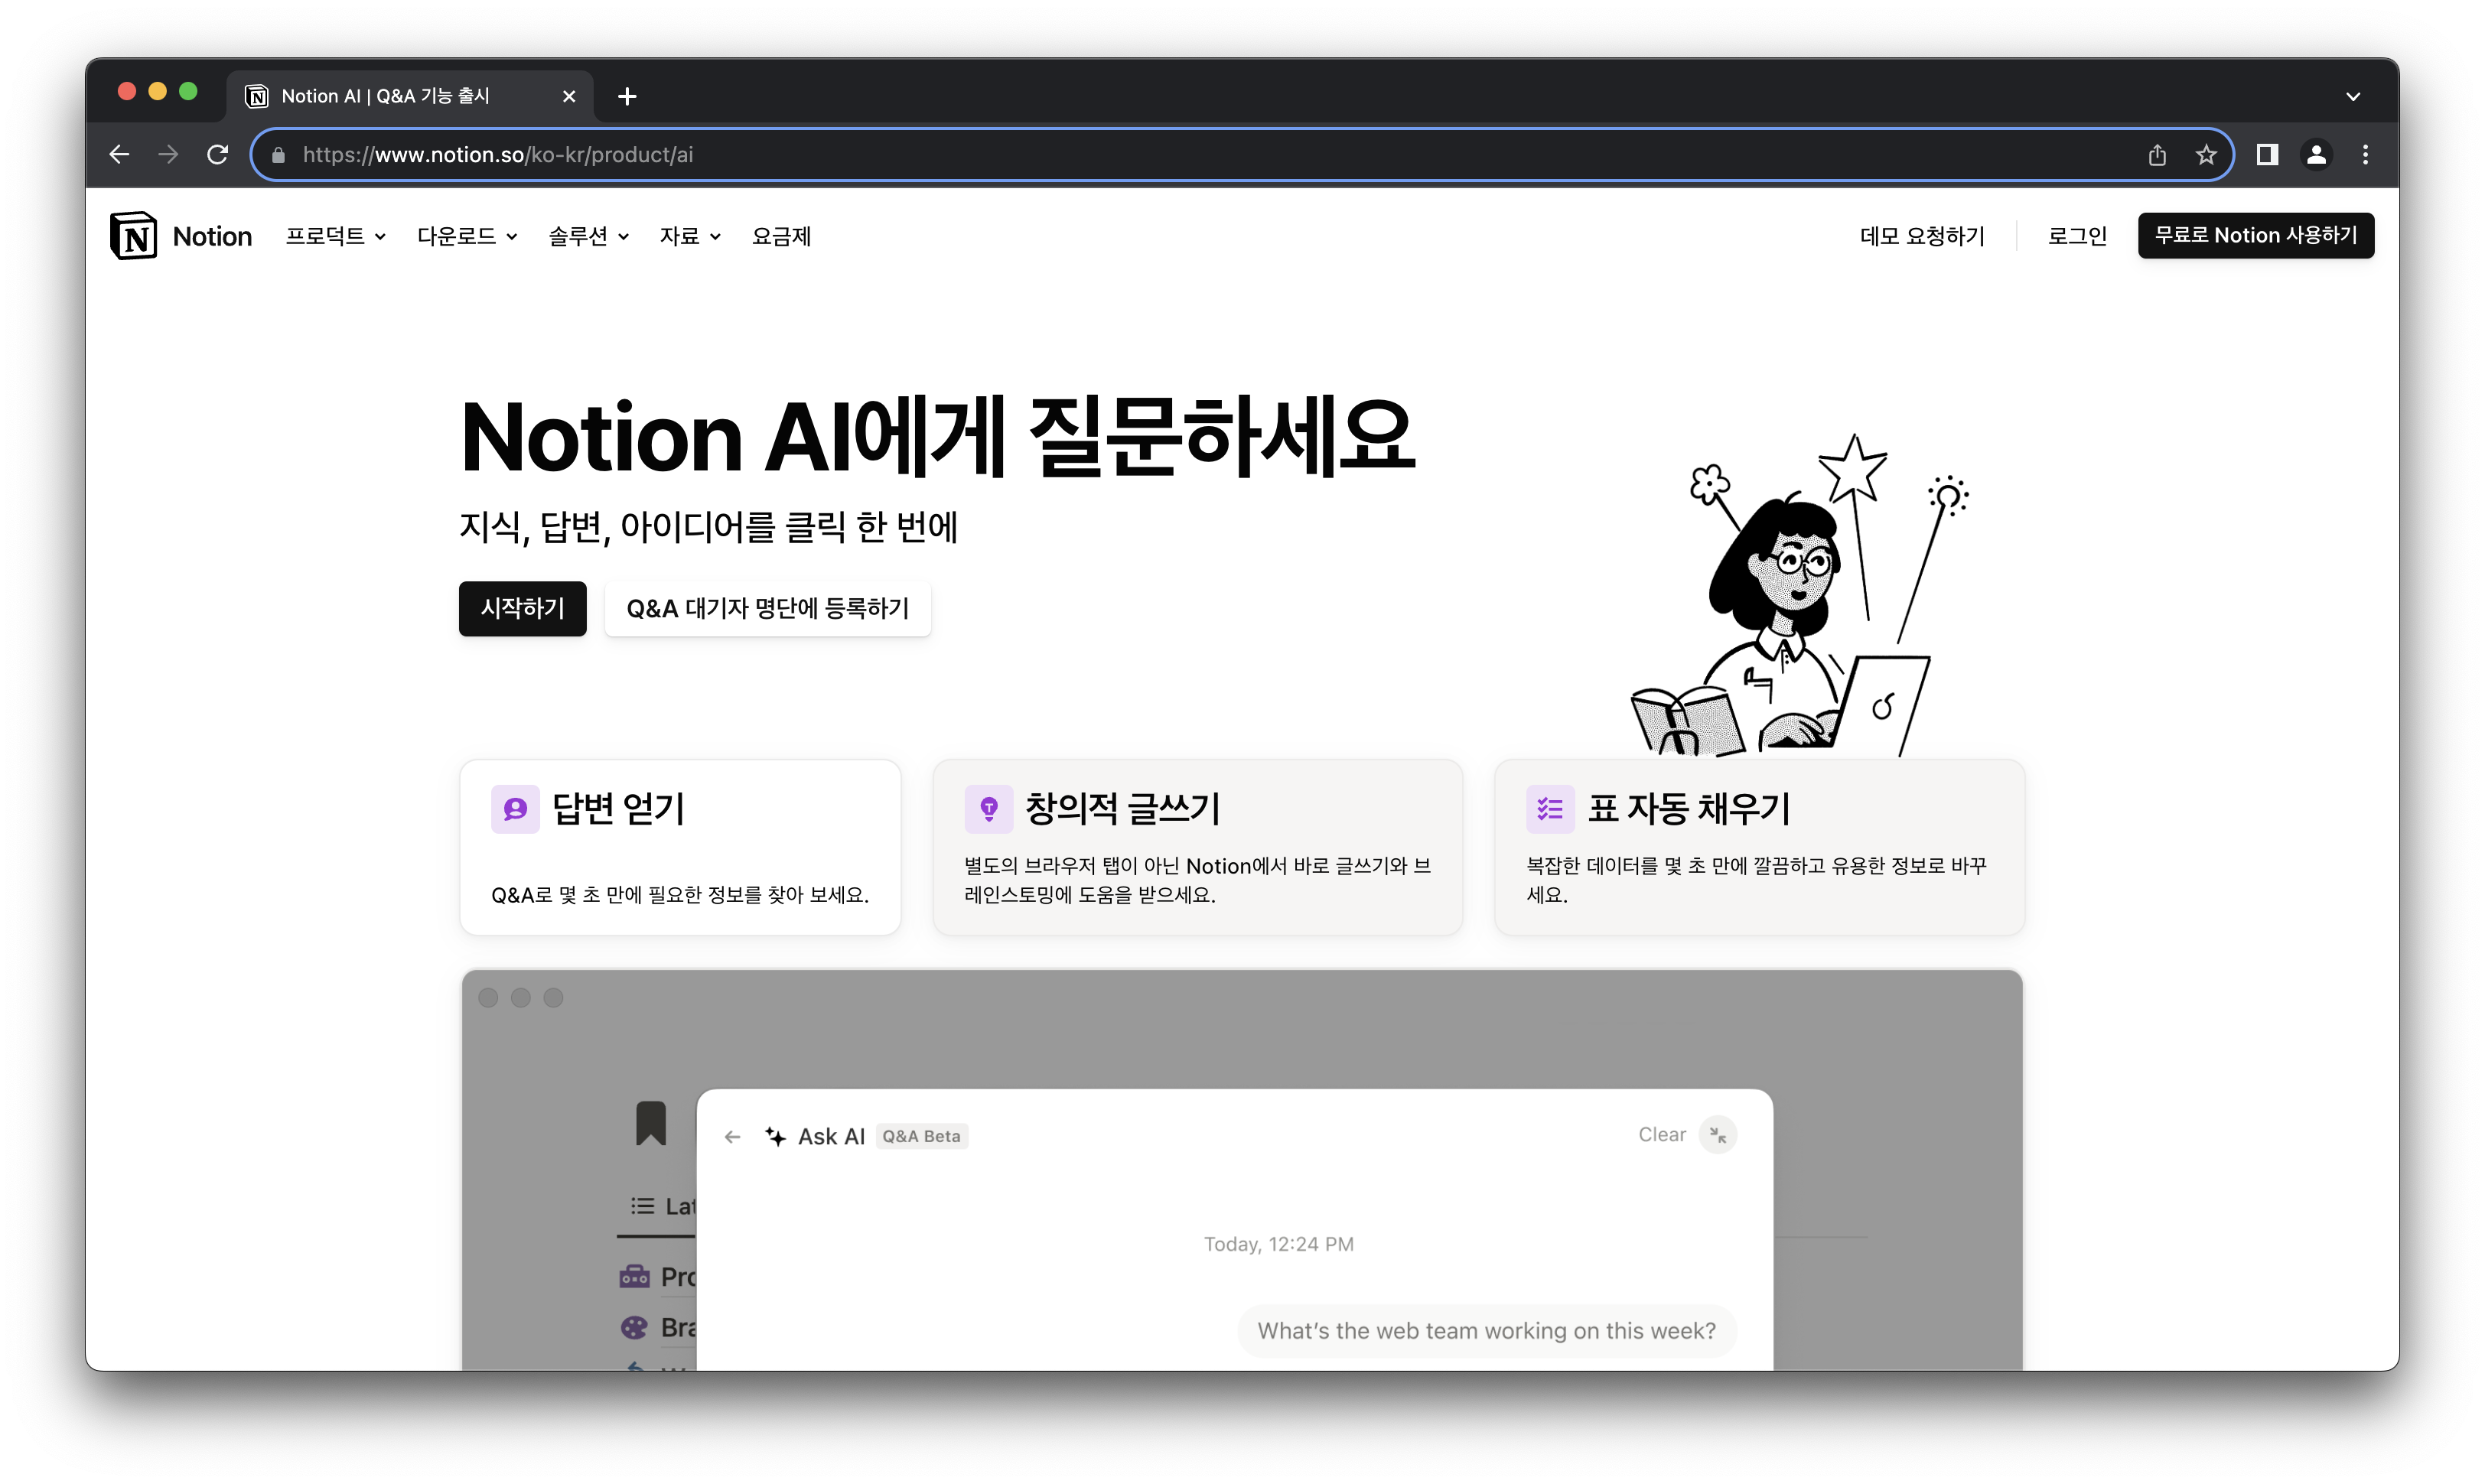Reload the current page
2485x1484 pixels.
(x=218, y=154)
